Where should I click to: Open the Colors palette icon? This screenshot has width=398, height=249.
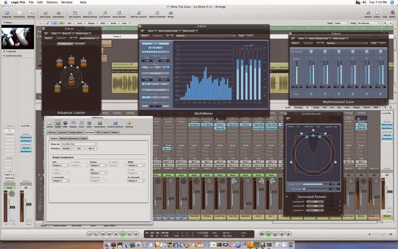377,14
